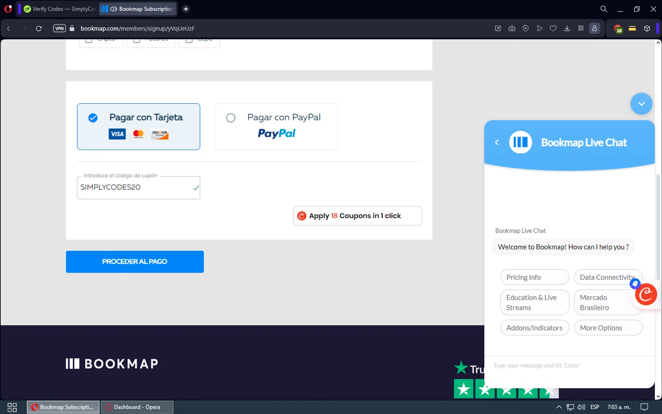Choose More Options in chat
Screen dimensions: 662x414
[608, 328]
